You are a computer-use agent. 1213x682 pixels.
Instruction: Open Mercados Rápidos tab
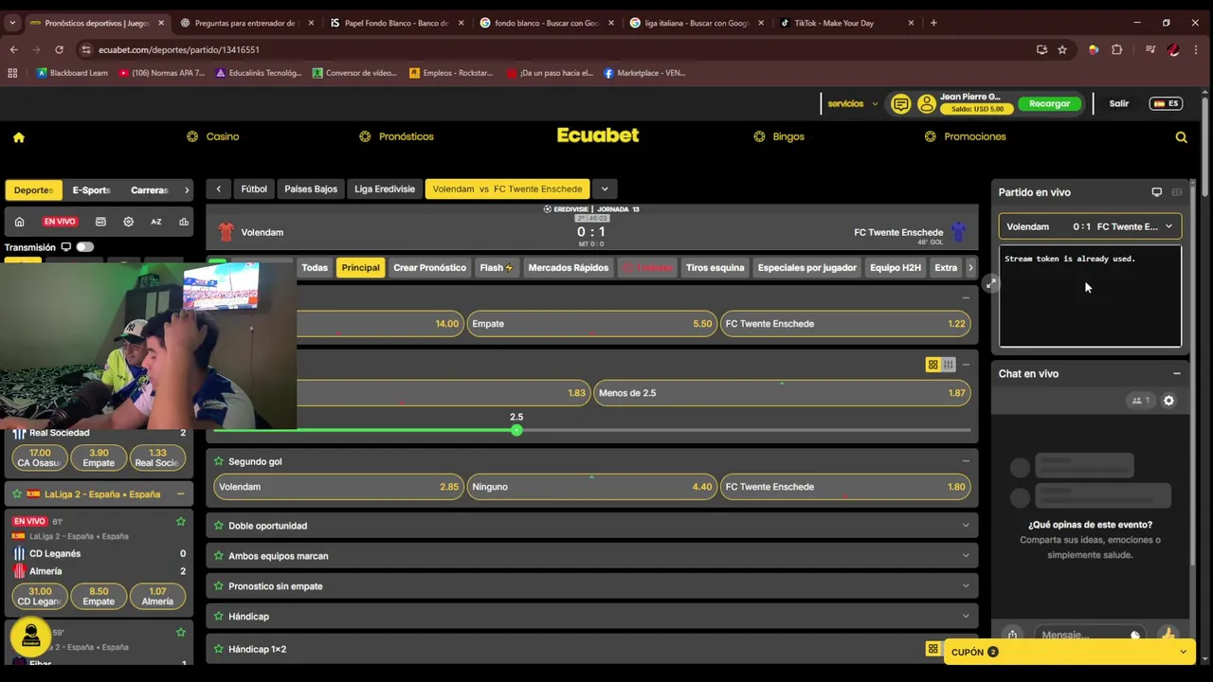click(568, 268)
